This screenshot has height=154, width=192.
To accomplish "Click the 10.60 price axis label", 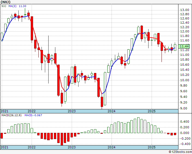I will tap(185, 65).
